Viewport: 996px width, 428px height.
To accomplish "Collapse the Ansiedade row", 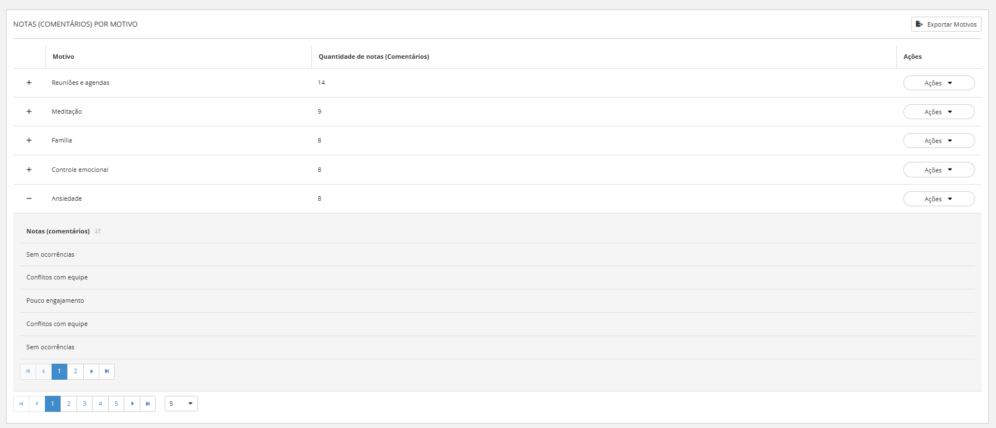I will pos(29,198).
